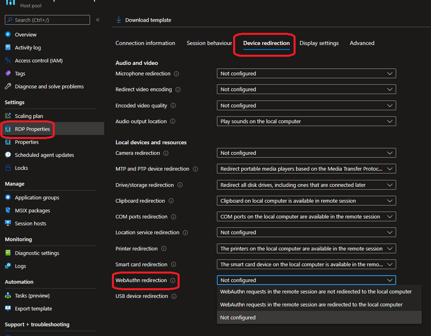Click info icon next to Microphone redirection
Image resolution: width=431 pixels, height=336 pixels.
pos(176,74)
